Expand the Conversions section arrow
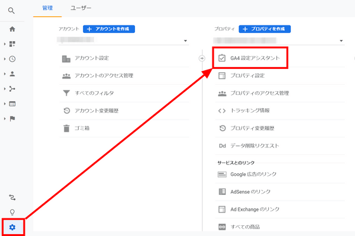 coord(5,119)
